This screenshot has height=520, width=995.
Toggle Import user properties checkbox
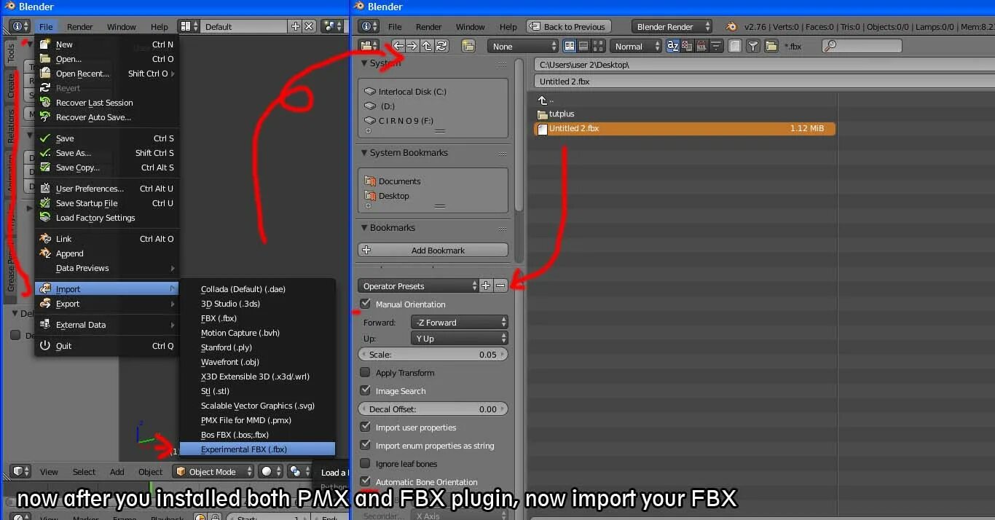click(366, 427)
